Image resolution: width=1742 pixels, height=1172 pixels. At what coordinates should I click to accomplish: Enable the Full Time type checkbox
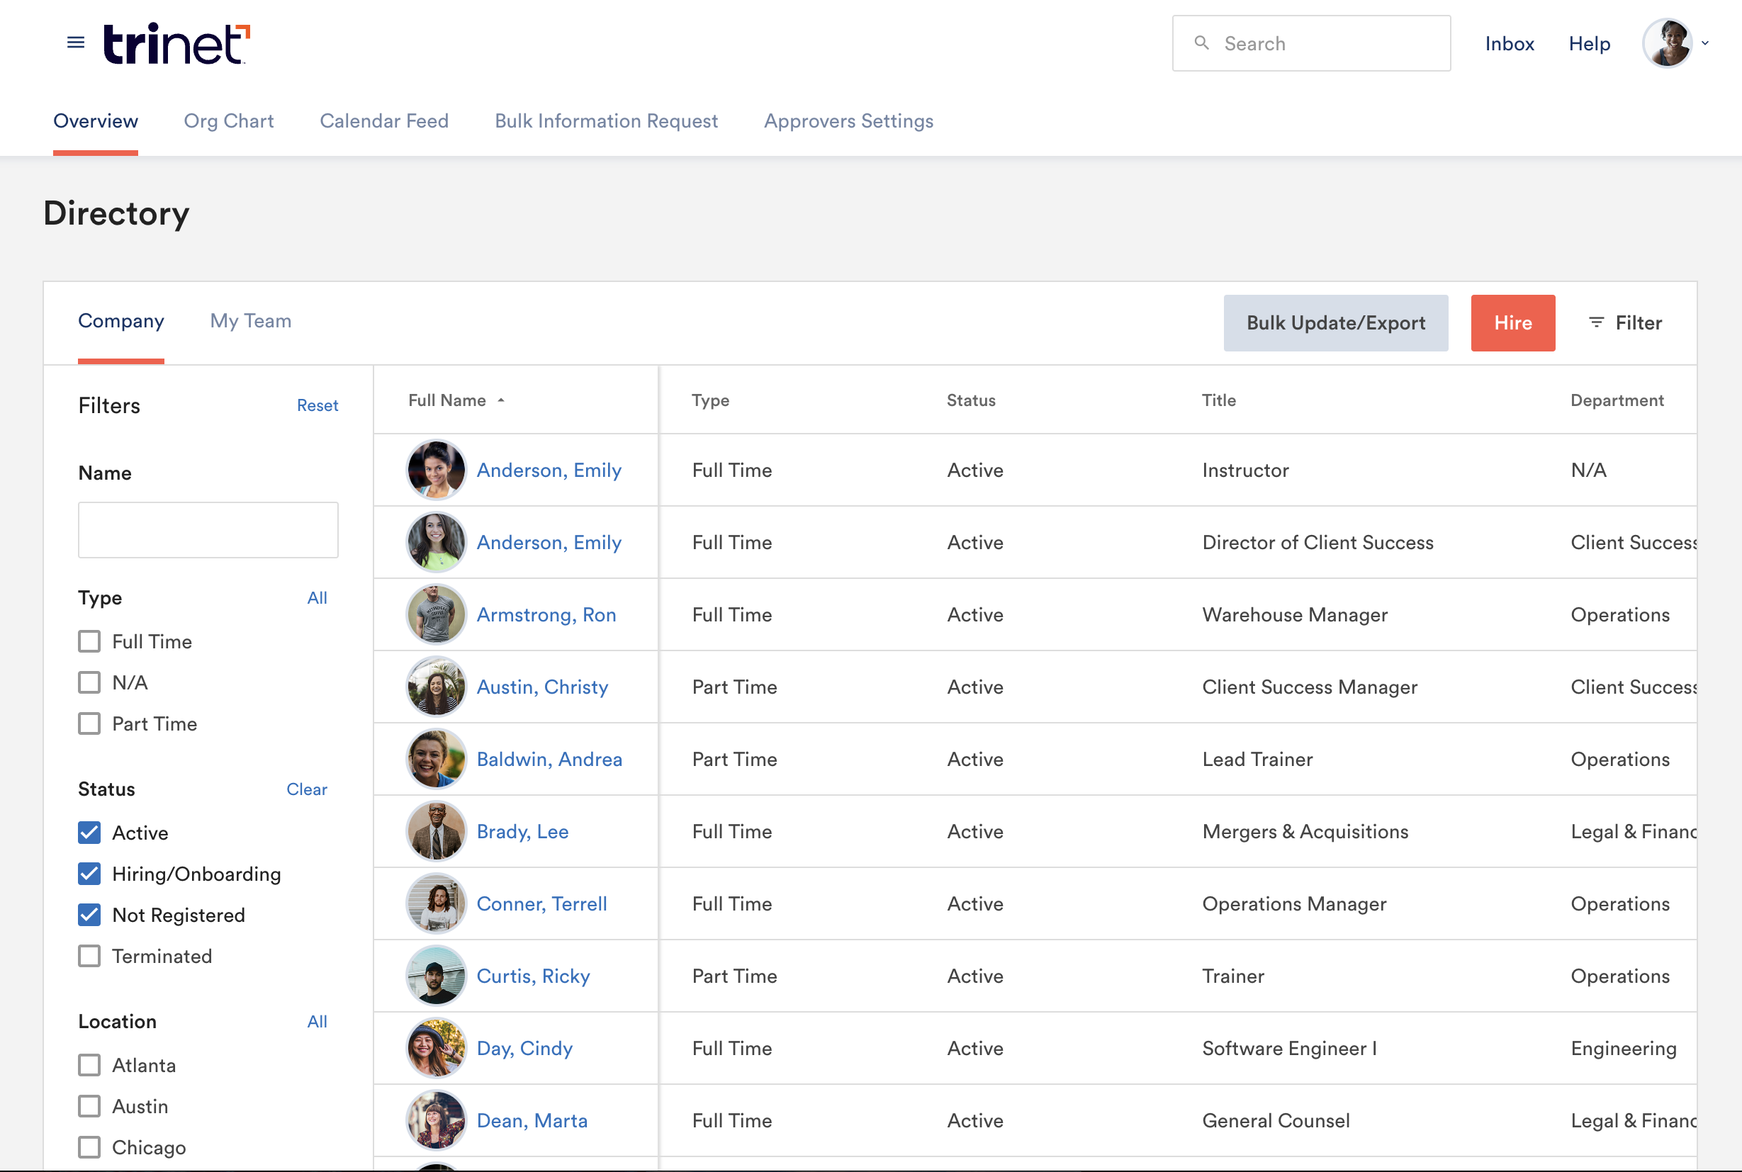click(x=90, y=641)
